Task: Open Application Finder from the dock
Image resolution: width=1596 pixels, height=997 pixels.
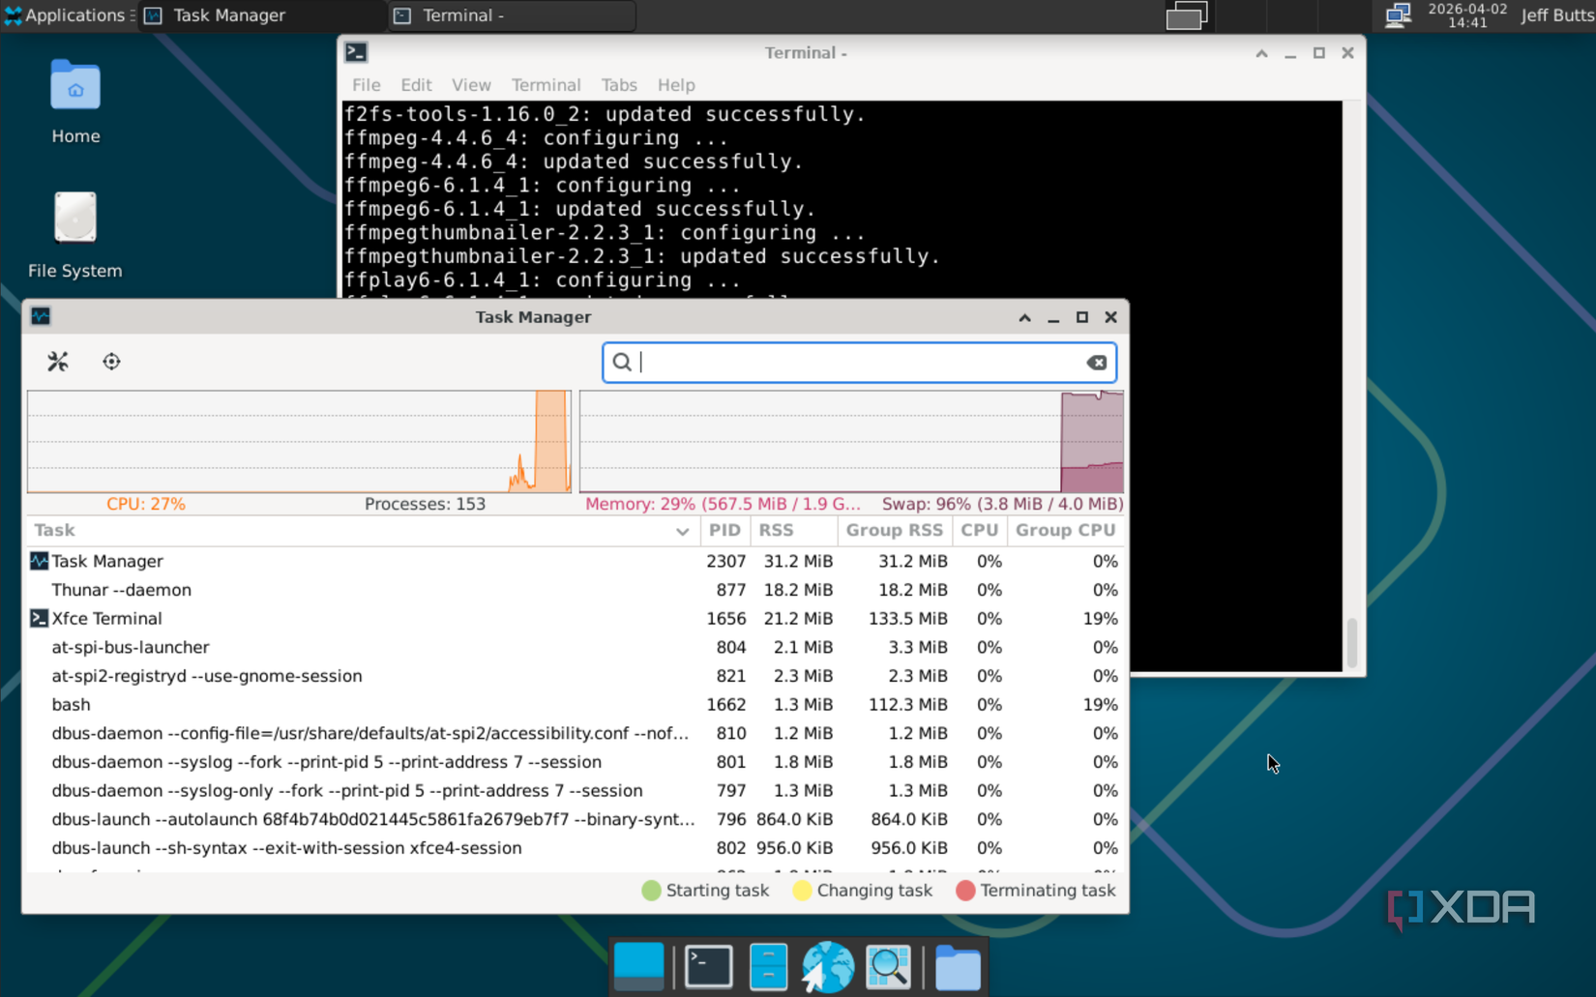Action: point(888,966)
